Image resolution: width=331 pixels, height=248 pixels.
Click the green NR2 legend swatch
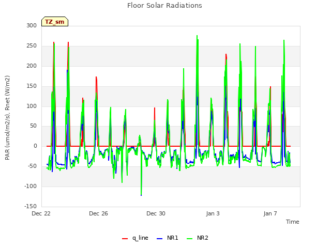pyautogui.click(x=190, y=239)
